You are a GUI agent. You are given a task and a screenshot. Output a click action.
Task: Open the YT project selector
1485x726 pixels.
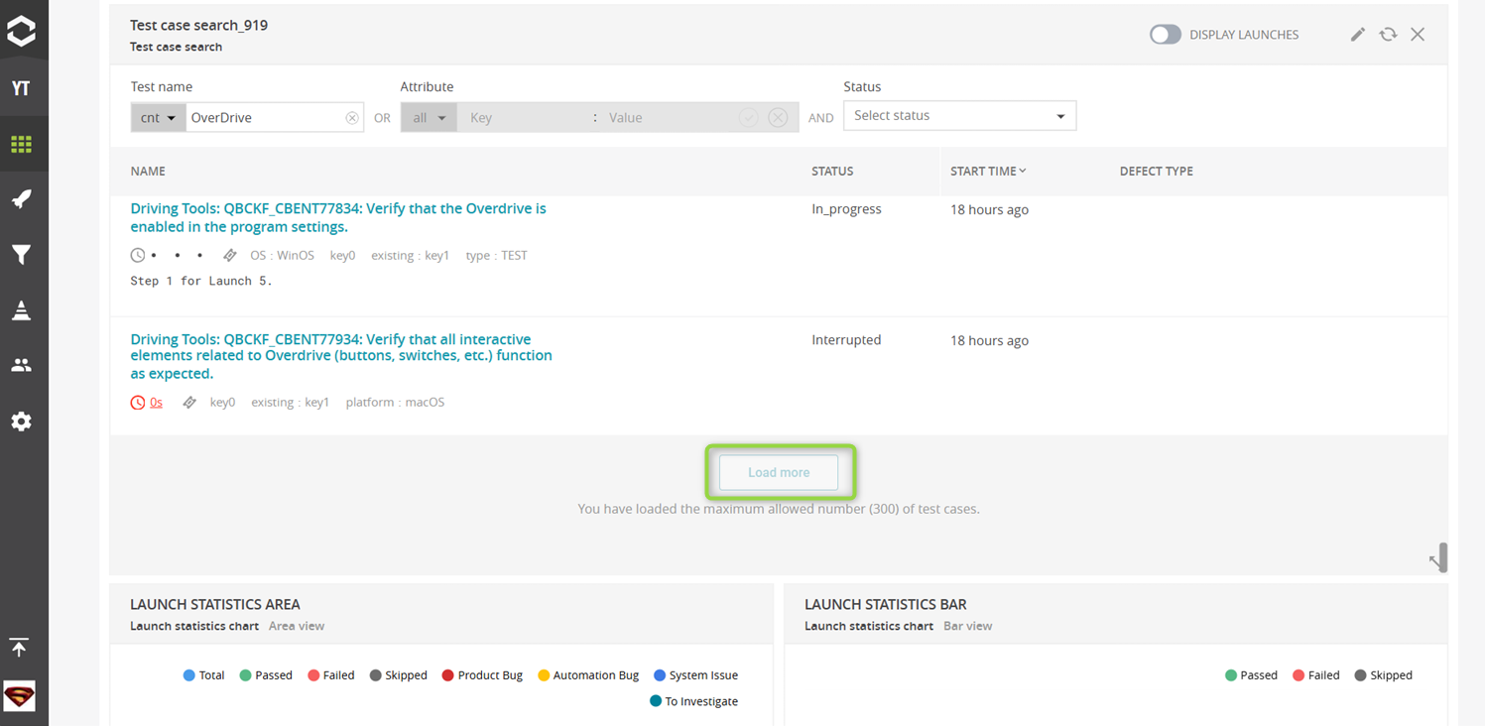(21, 88)
